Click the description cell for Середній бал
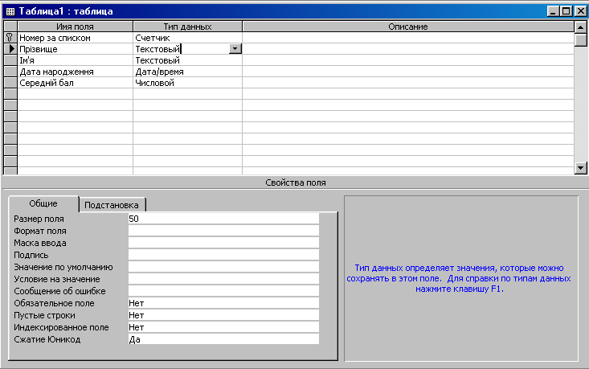 click(x=408, y=83)
